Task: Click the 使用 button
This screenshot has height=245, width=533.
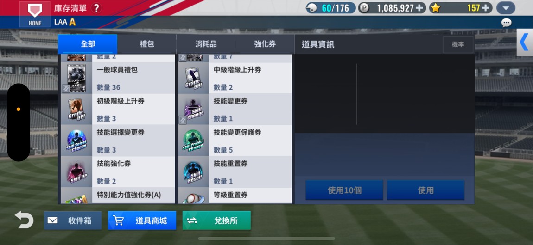Action: (x=425, y=190)
